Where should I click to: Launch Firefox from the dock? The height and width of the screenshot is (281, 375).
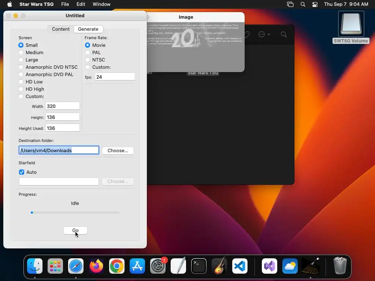tap(96, 266)
